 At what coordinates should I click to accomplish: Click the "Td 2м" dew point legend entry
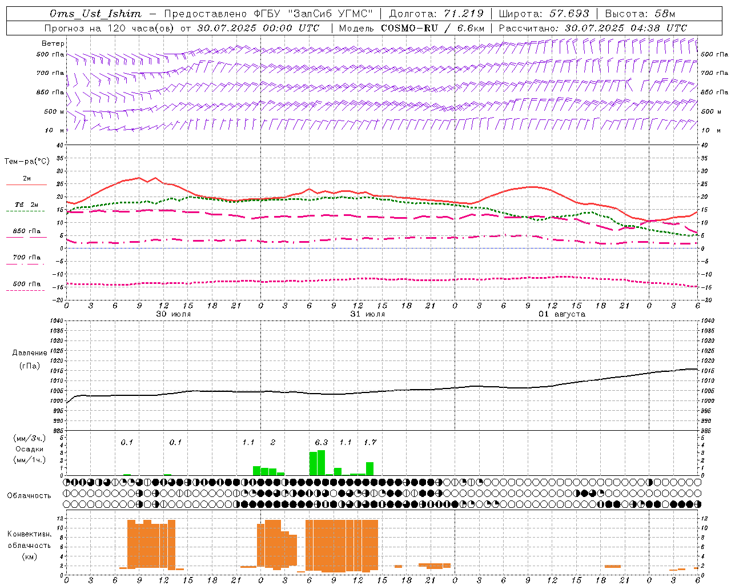coord(26,205)
